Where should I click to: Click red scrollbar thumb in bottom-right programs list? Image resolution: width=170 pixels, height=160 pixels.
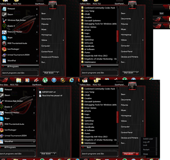coord(117,117)
